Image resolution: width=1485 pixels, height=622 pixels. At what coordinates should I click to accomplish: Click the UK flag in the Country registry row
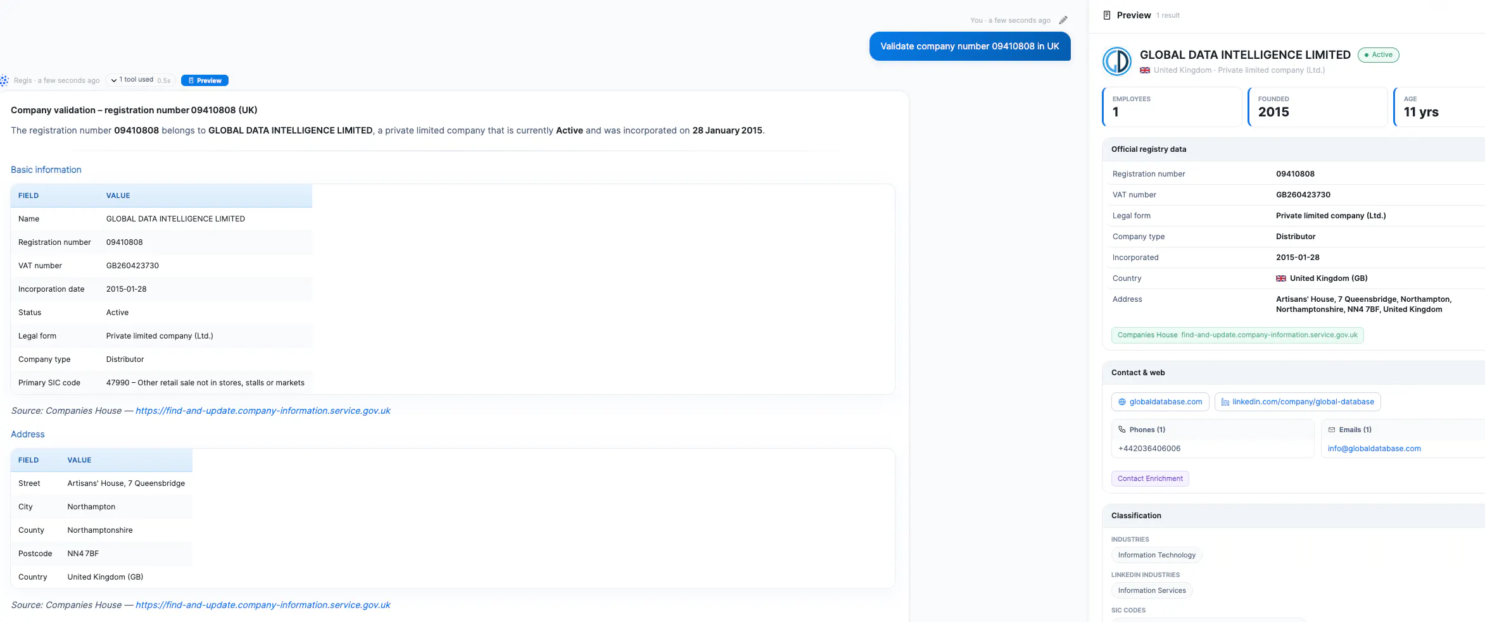[x=1281, y=278]
